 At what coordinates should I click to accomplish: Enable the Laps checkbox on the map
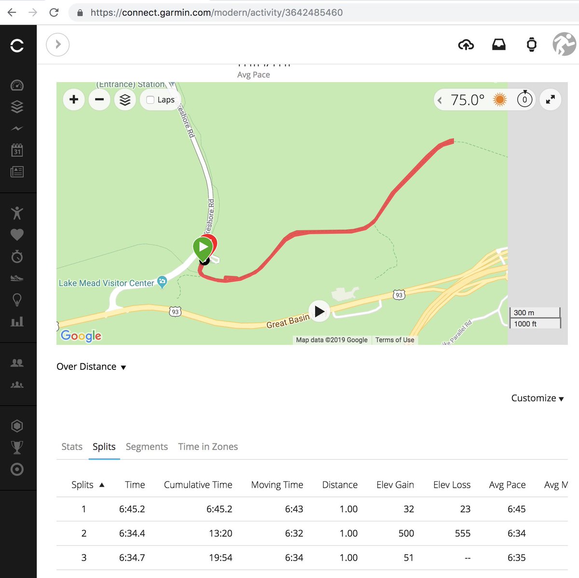tap(150, 99)
